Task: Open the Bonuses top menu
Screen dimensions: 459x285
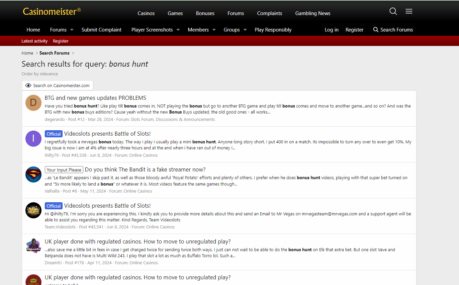Action: click(x=205, y=13)
